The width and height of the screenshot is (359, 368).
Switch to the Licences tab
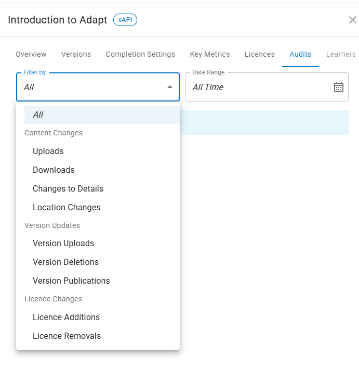[260, 54]
